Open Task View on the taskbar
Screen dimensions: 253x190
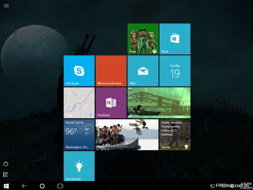point(60,186)
